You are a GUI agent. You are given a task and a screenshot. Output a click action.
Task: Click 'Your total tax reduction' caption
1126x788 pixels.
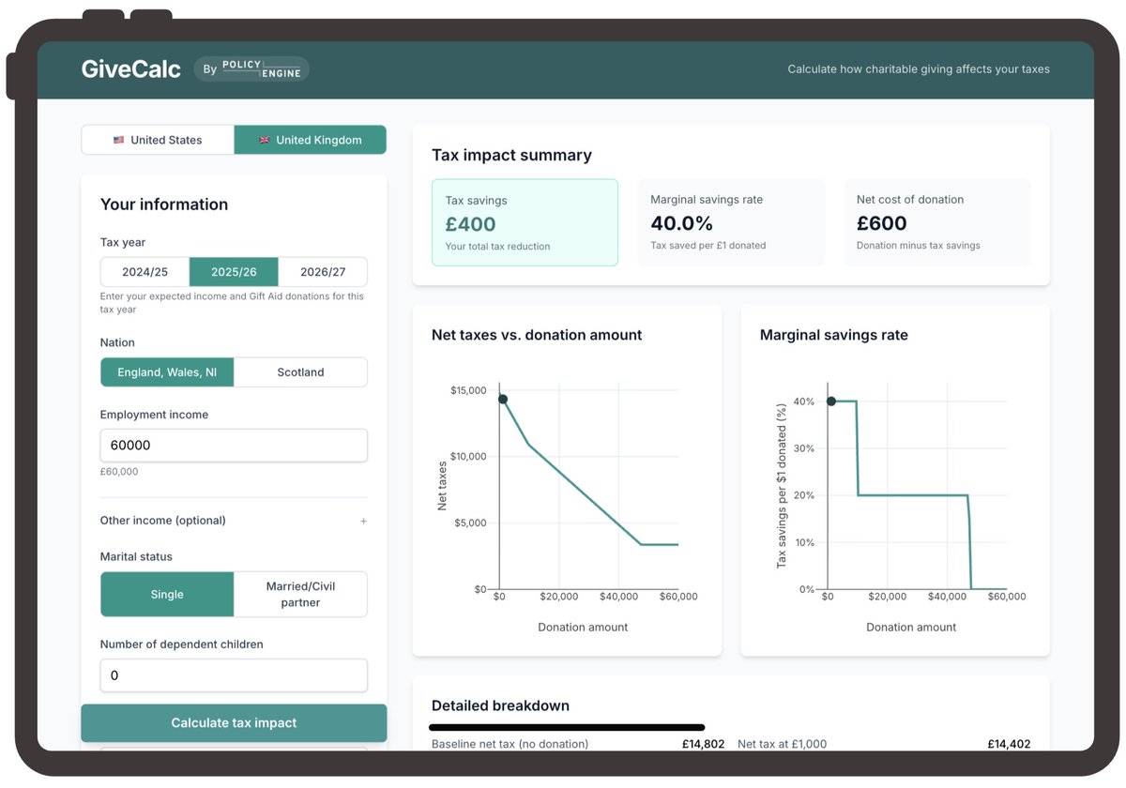(x=497, y=247)
